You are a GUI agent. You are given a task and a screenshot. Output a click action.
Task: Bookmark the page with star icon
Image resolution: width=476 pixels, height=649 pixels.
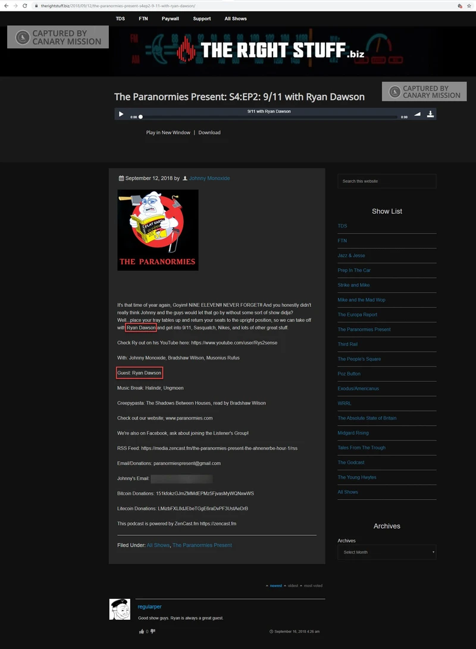pos(469,6)
